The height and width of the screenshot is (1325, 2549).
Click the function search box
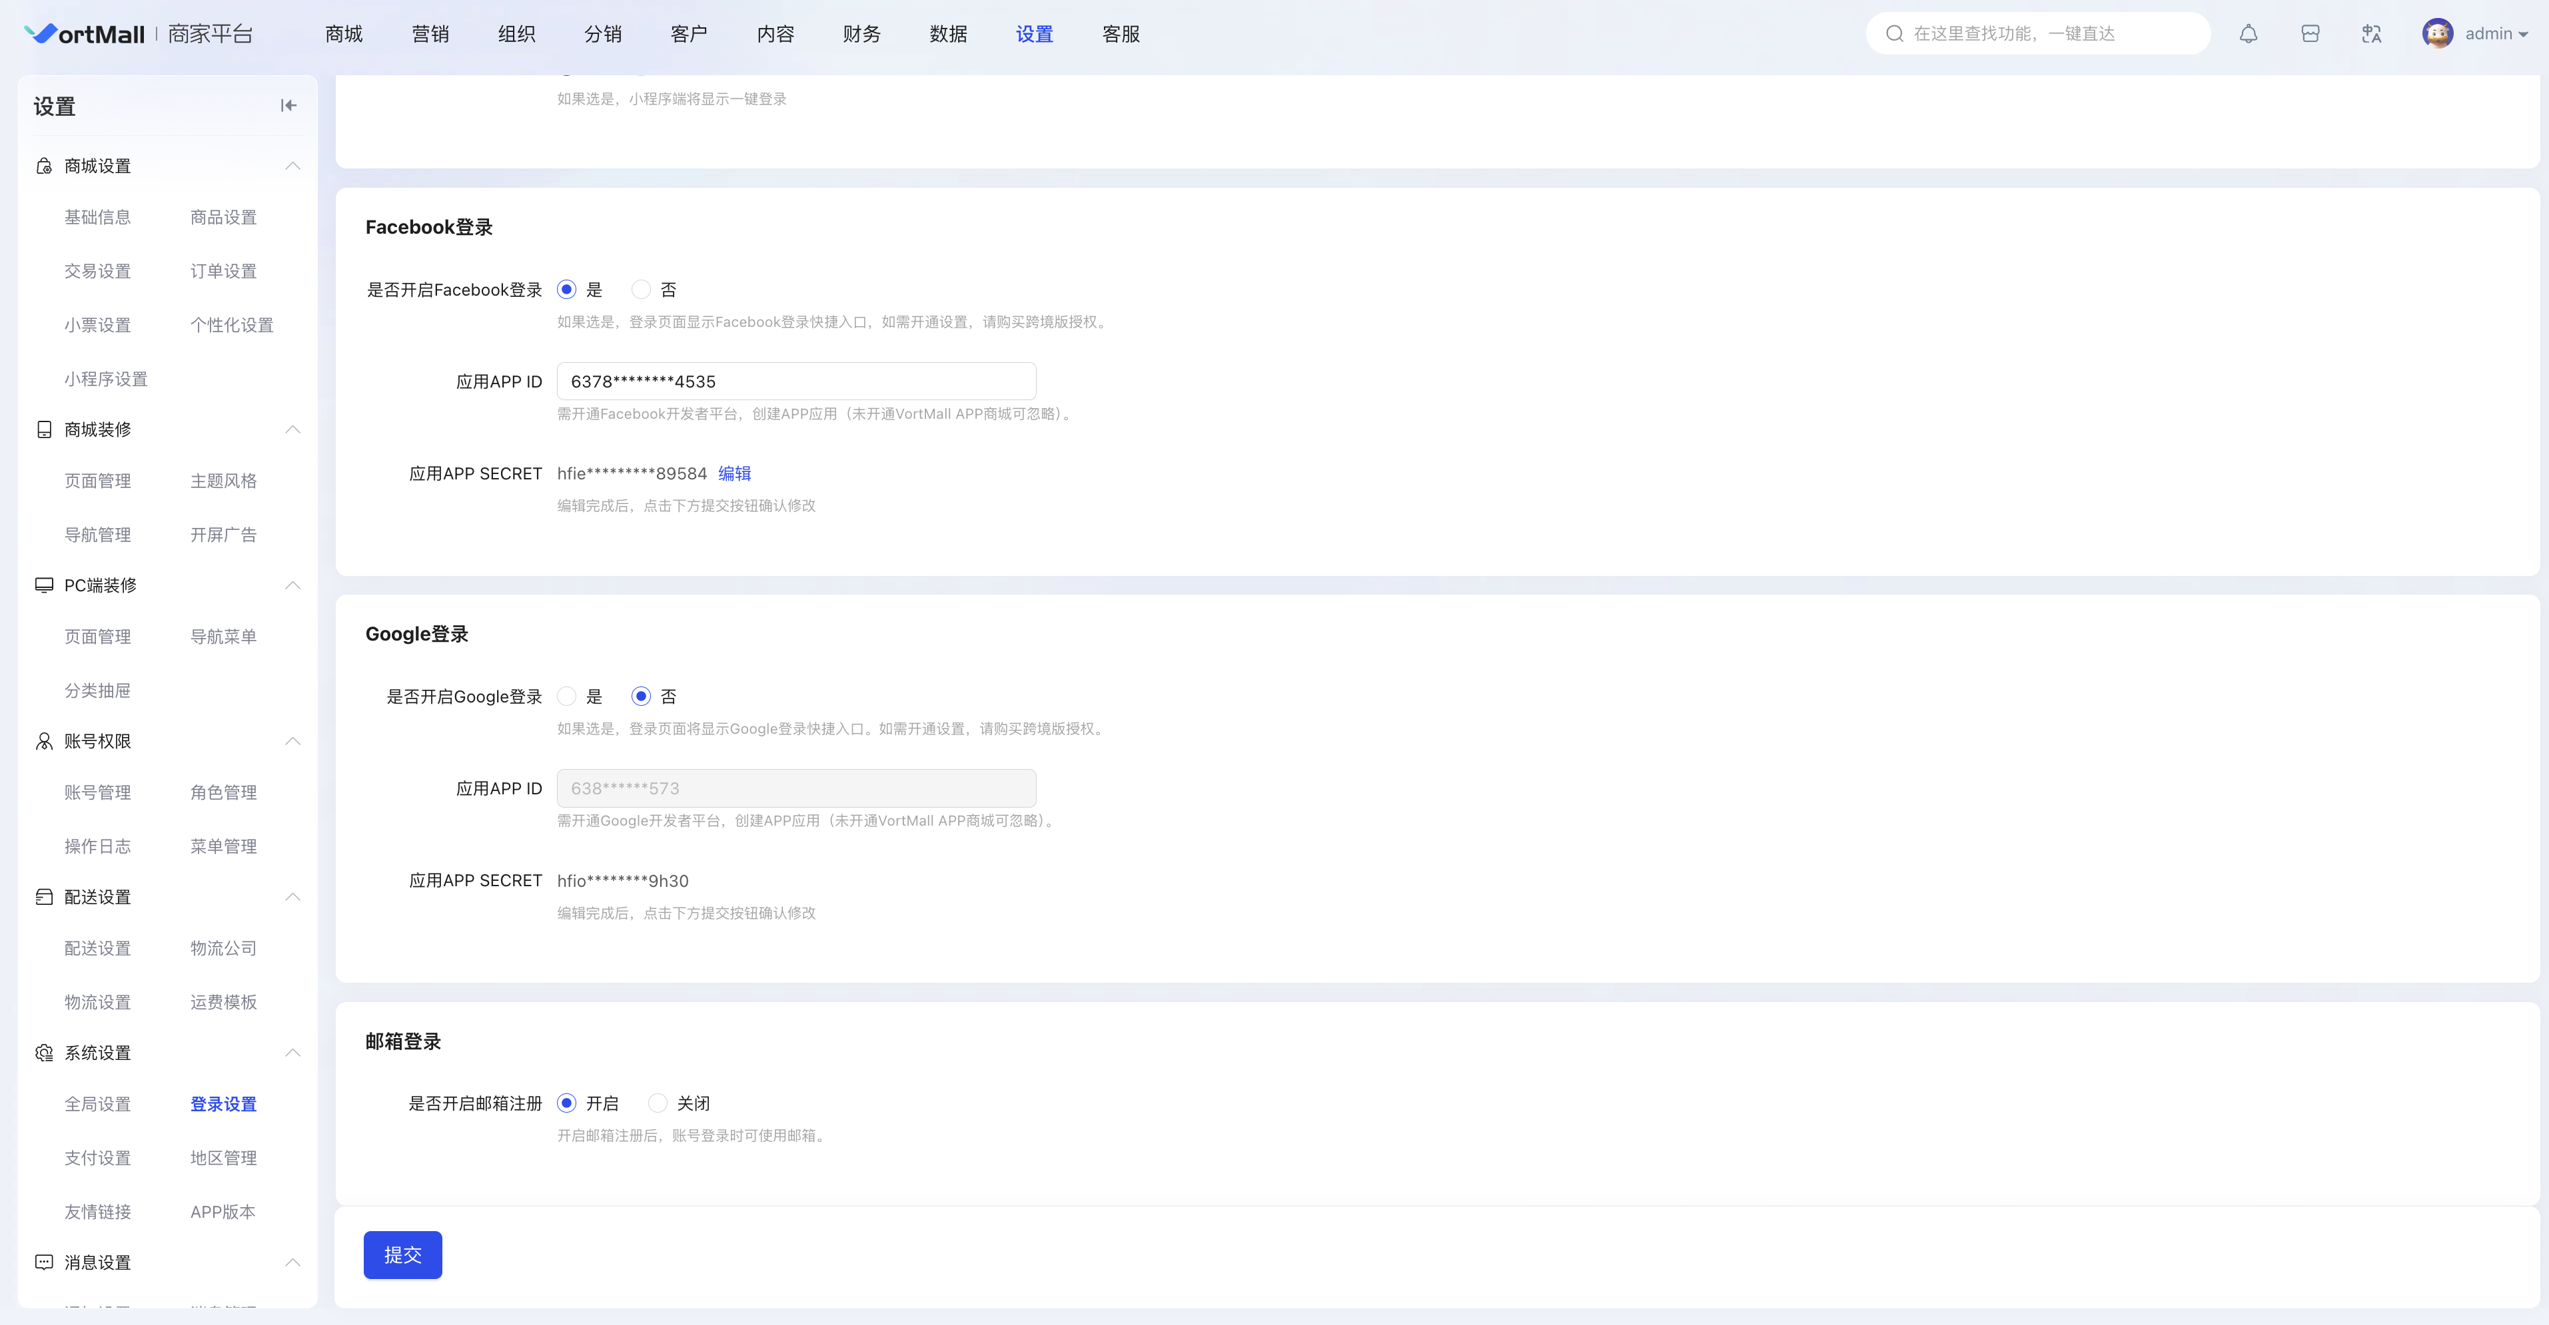[2039, 33]
